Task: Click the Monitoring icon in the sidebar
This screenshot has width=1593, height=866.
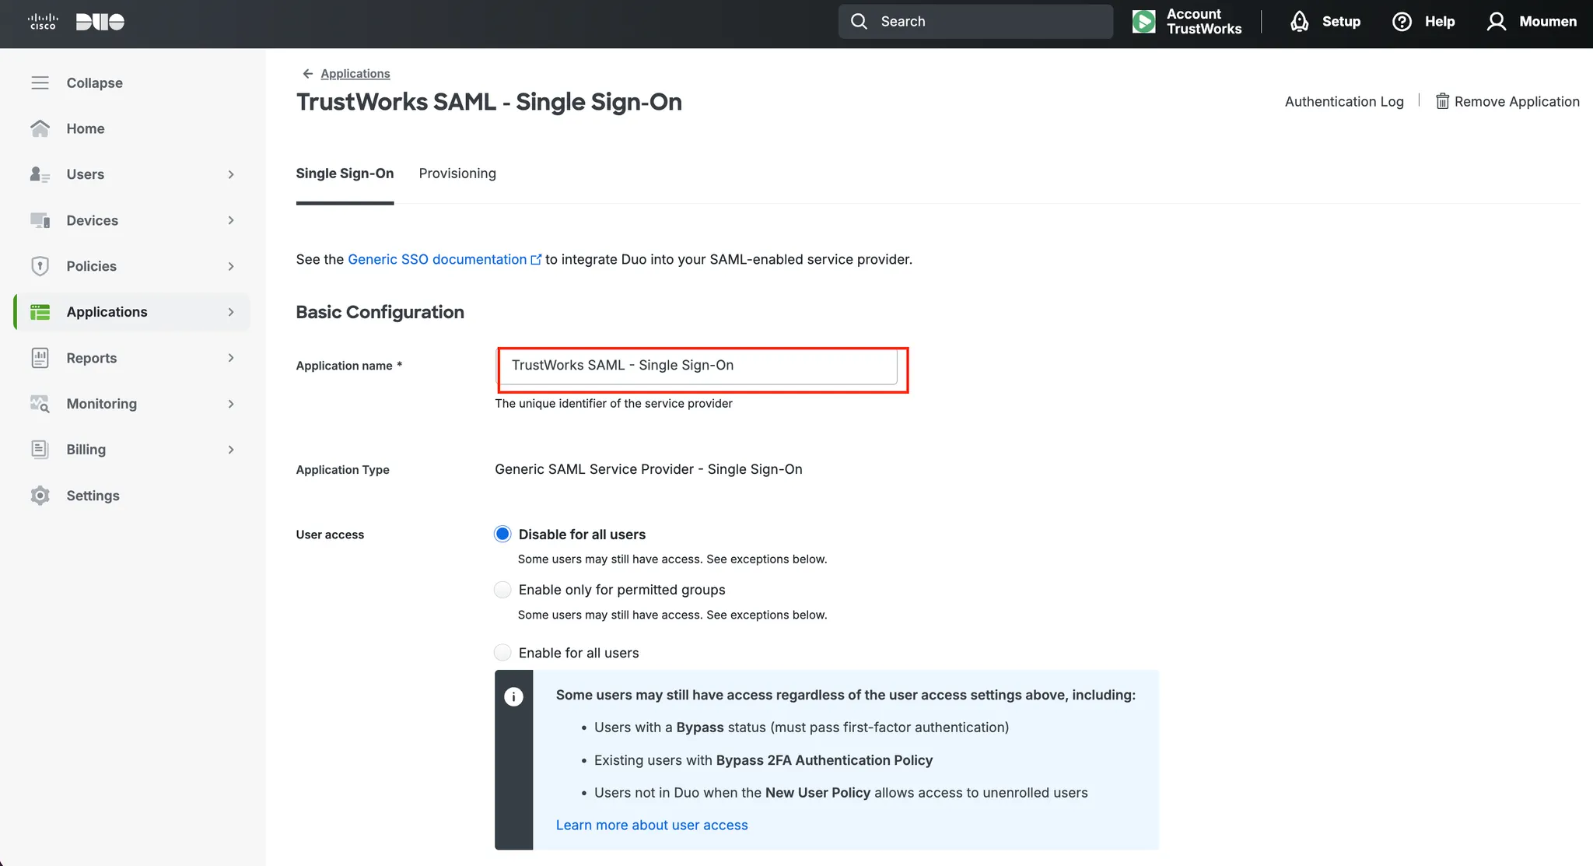Action: [40, 404]
